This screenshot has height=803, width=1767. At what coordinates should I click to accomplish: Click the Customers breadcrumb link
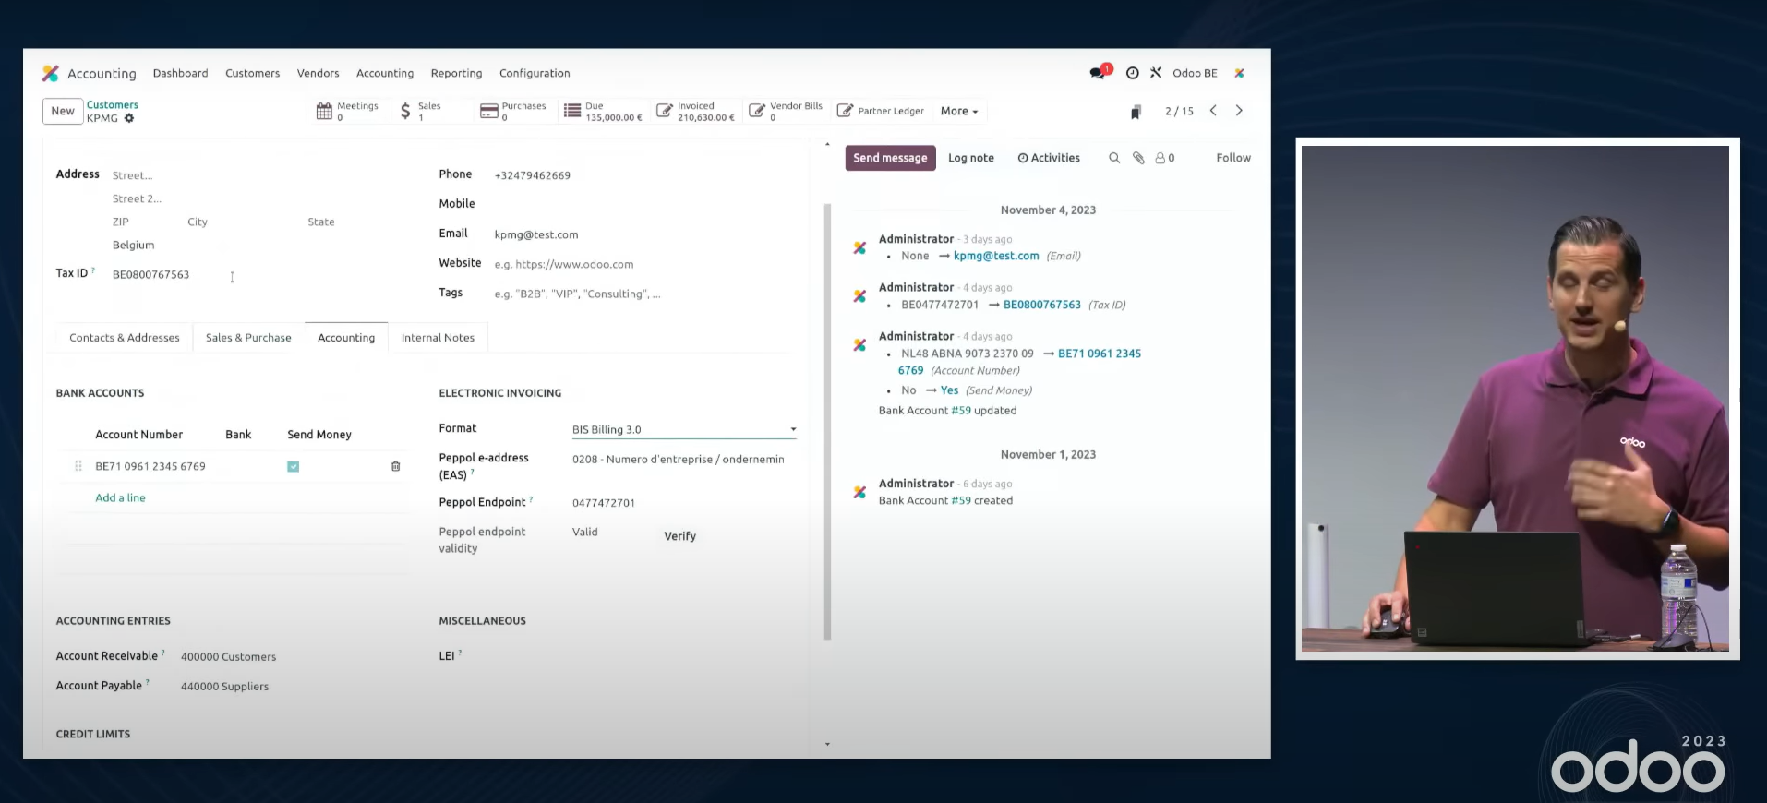pyautogui.click(x=113, y=105)
